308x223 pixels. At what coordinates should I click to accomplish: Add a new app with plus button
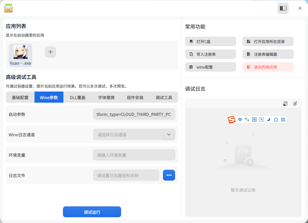pos(50,52)
